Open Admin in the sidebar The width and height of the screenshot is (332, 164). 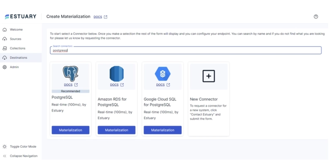[14, 67]
